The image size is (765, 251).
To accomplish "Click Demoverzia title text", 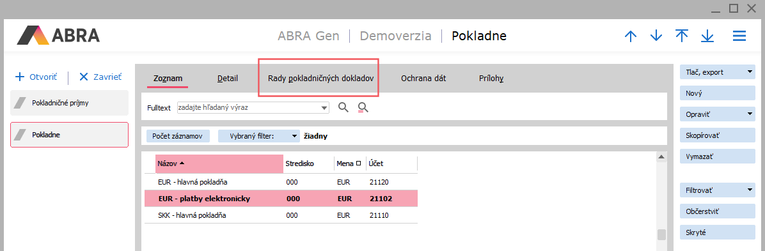I will (396, 36).
